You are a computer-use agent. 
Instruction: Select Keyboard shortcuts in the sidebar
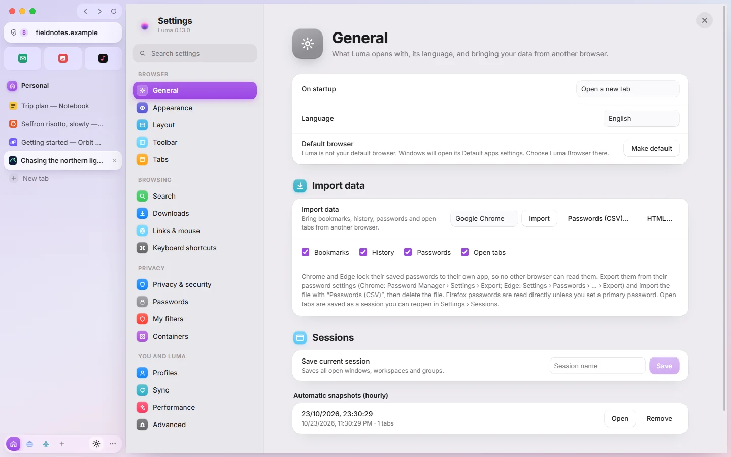195,248
